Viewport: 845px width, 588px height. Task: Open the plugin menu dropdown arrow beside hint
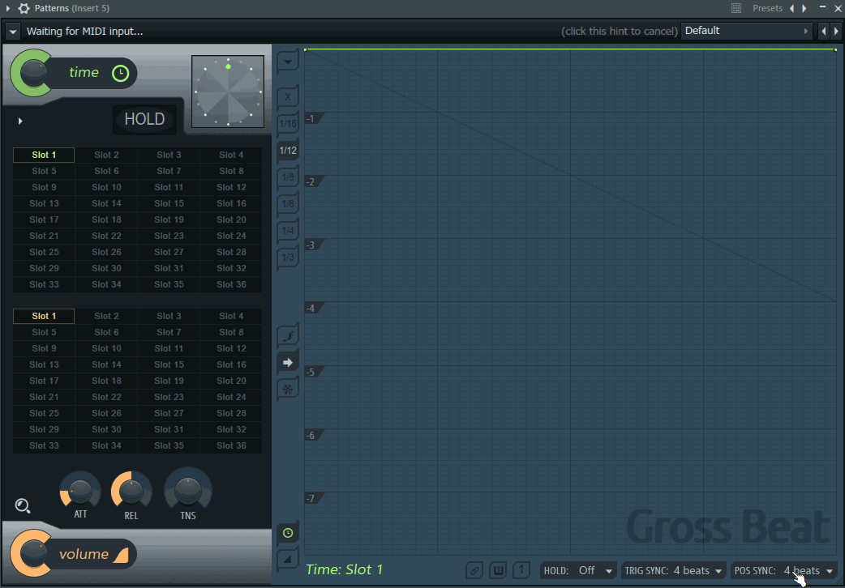tap(13, 32)
